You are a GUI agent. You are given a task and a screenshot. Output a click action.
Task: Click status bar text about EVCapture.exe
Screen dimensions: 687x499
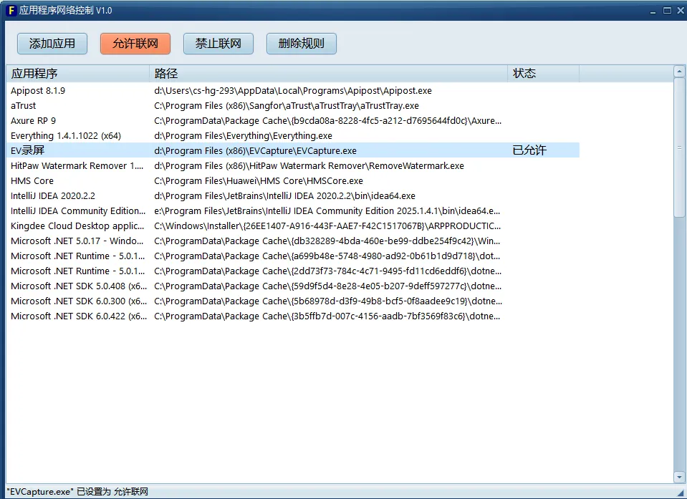coord(77,492)
